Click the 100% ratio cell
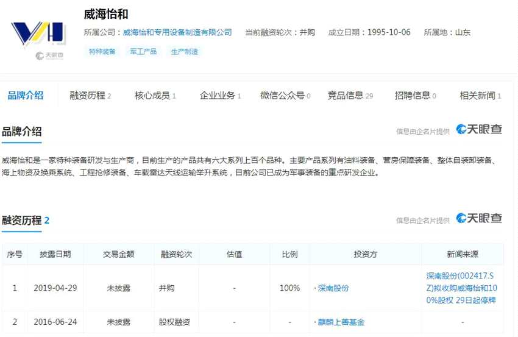The image size is (518, 337). click(289, 288)
